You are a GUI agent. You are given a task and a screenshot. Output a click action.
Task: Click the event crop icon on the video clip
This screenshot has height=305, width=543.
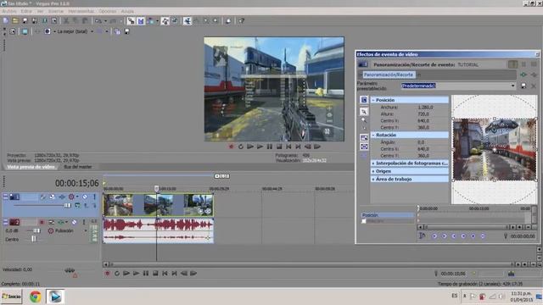coord(200,211)
